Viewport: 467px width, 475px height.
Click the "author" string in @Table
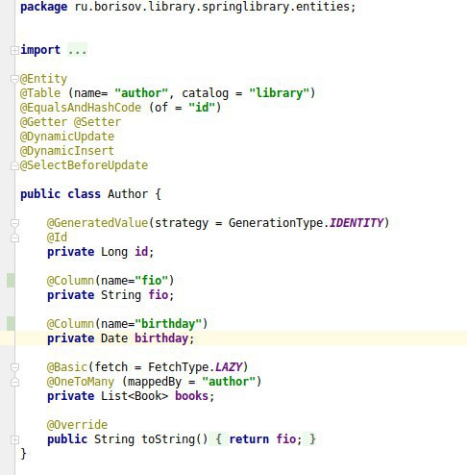(141, 93)
